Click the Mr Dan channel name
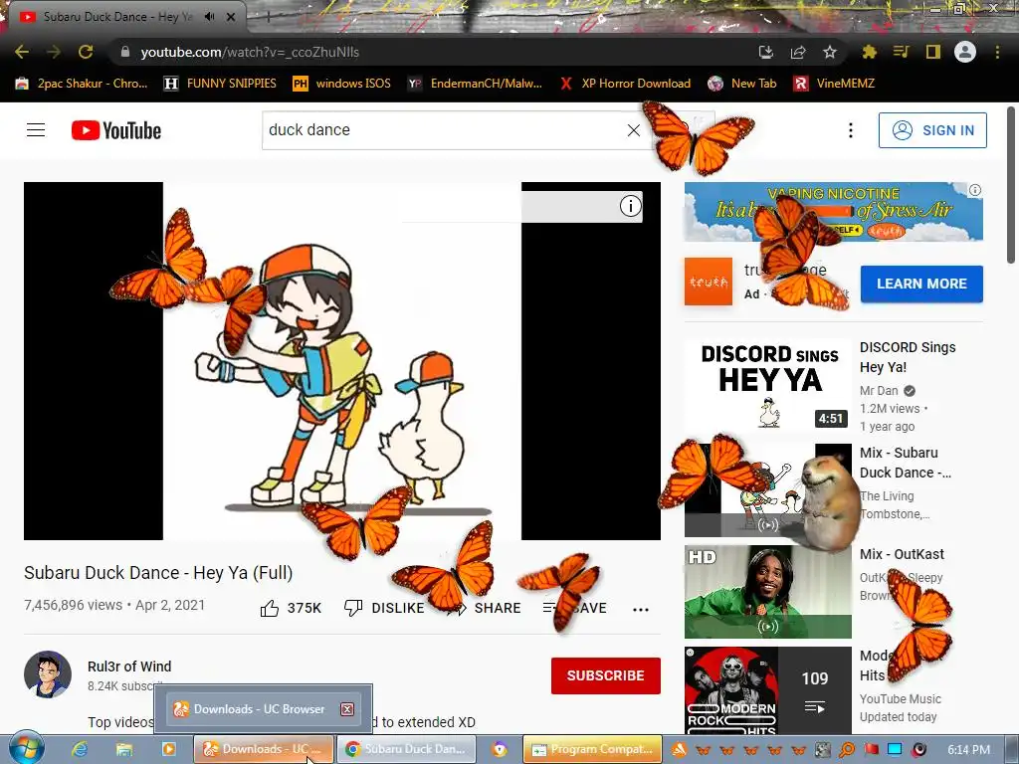The image size is (1019, 764). click(879, 390)
